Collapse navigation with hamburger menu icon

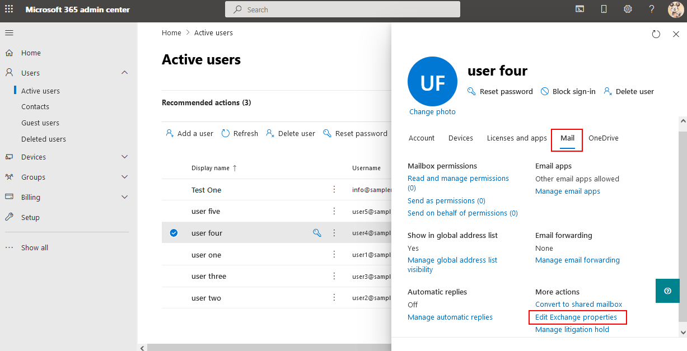pos(10,32)
